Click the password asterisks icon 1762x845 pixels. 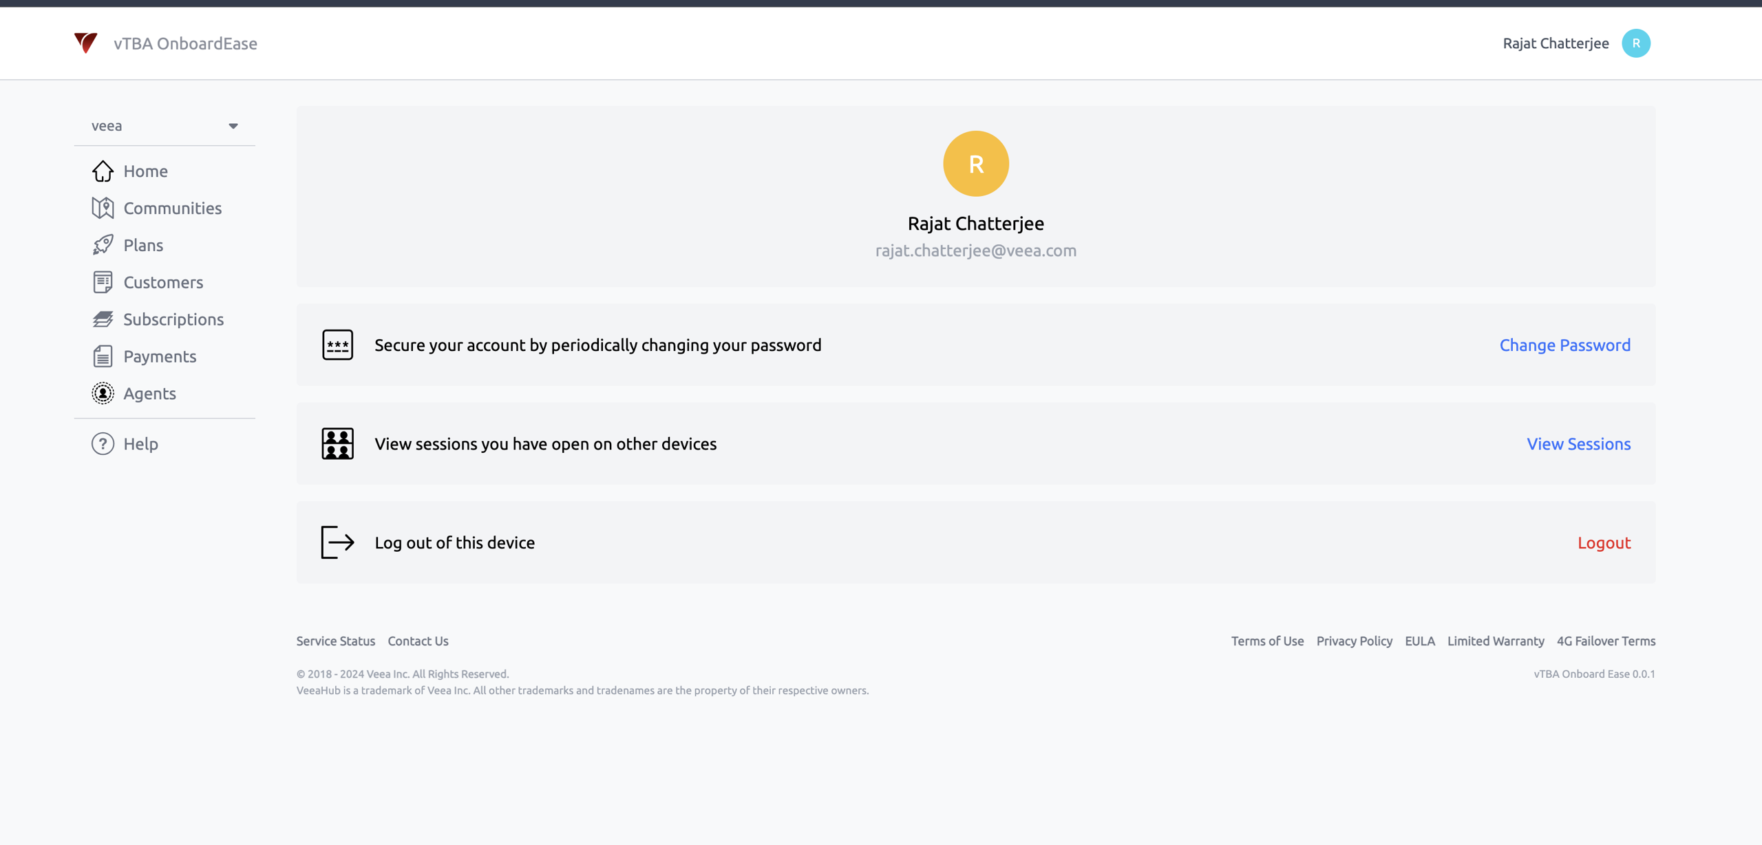pyautogui.click(x=337, y=345)
